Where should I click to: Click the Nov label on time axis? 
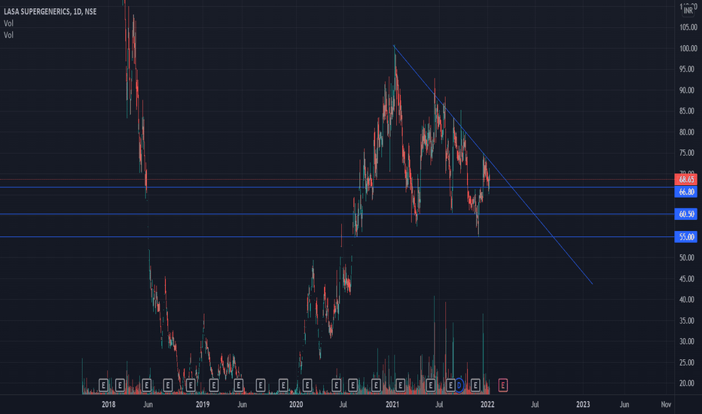666,404
